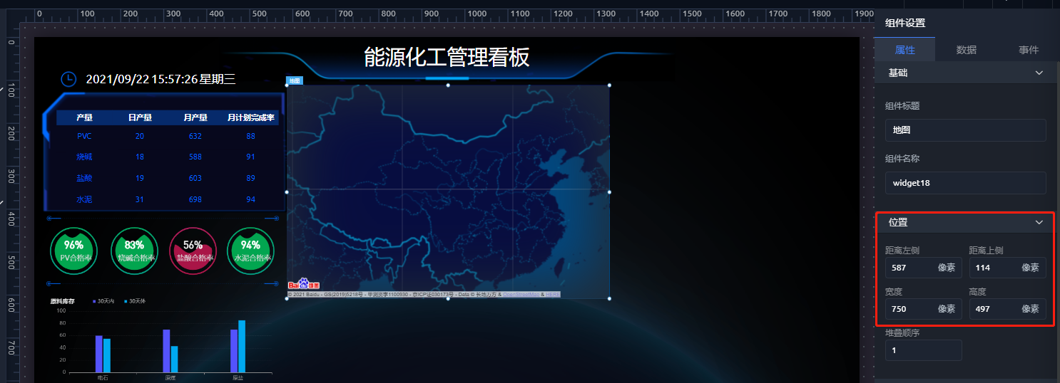
Task: Select the 96% PV合格率 gauge
Action: [74, 251]
